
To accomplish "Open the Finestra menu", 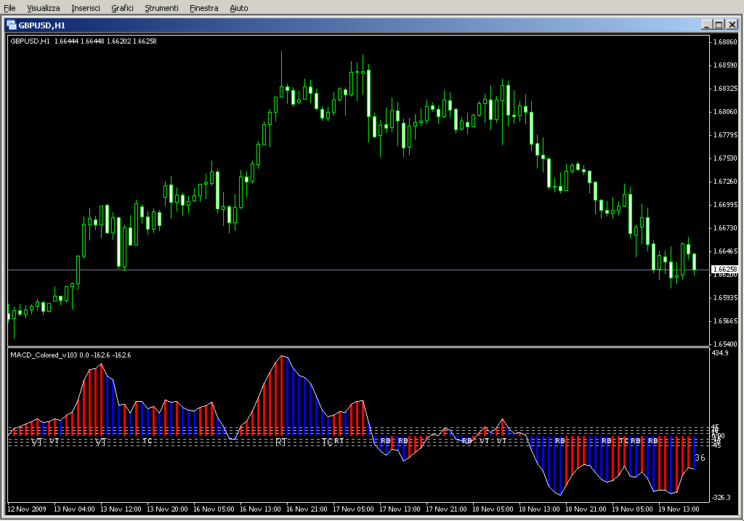I will pyautogui.click(x=203, y=8).
